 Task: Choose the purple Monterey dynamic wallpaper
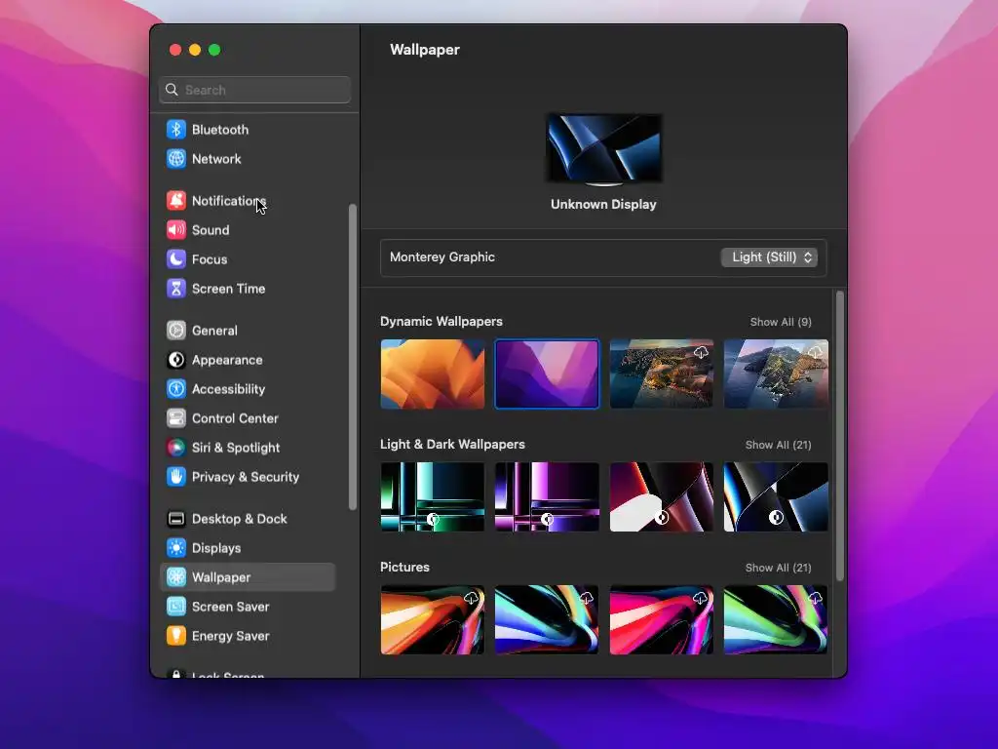tap(547, 374)
